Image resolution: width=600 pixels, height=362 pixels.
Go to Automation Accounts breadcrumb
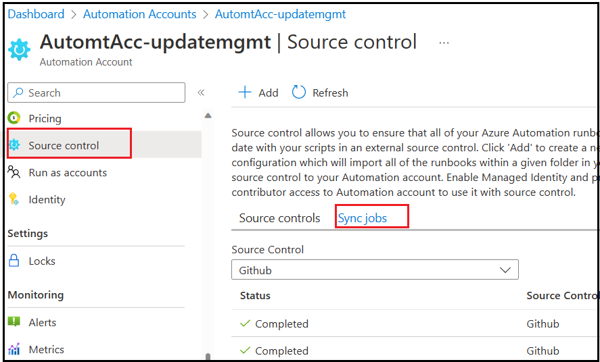(x=139, y=14)
